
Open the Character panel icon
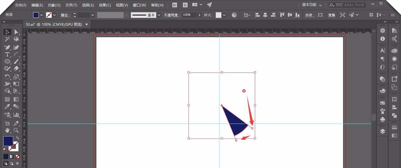pos(383,51)
